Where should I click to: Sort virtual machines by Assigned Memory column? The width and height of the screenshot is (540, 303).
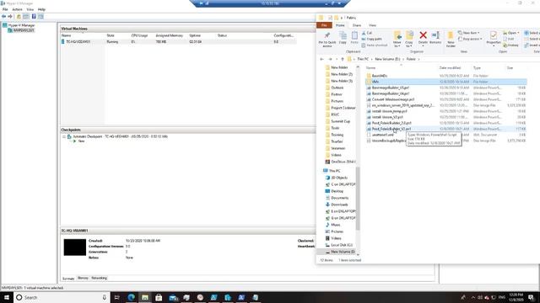(x=169, y=35)
